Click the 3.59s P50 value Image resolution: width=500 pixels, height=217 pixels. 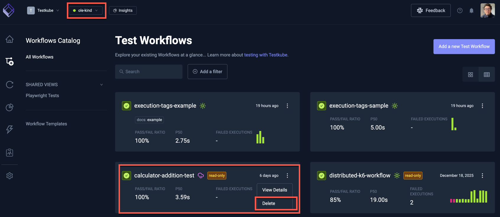pyautogui.click(x=183, y=197)
